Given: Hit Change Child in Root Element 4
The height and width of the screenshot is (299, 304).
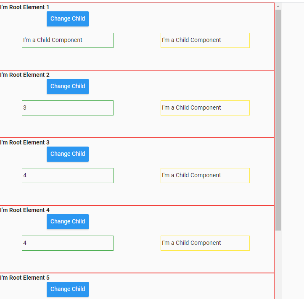Looking at the screenshot, I should 67,222.
